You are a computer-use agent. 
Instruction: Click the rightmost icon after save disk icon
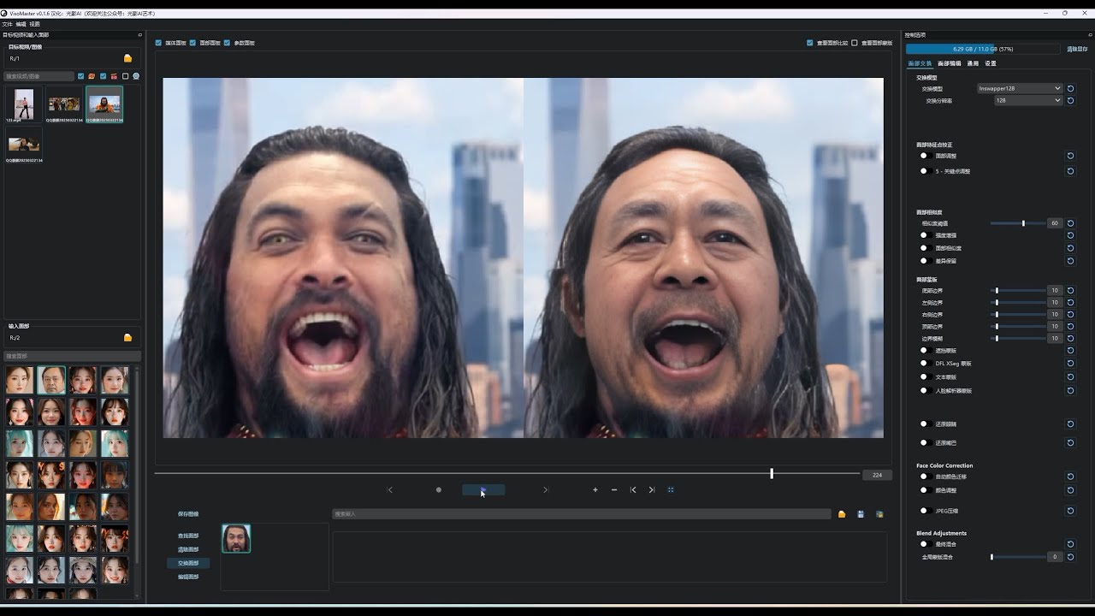(879, 514)
